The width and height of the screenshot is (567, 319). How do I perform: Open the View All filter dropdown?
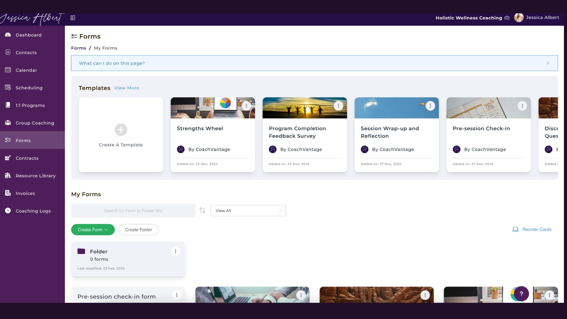[248, 211]
